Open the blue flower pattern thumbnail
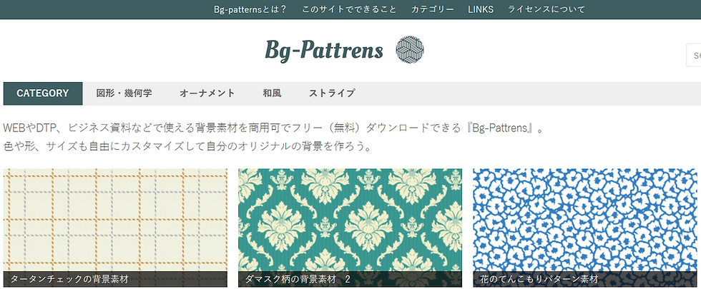 [585, 220]
